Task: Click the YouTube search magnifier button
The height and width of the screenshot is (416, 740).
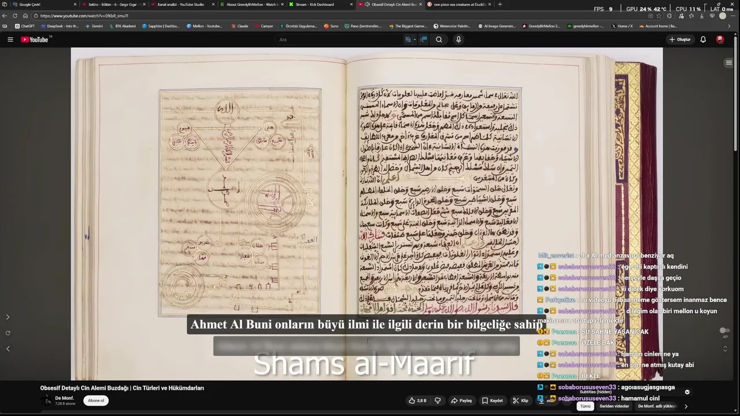Action: (439, 39)
